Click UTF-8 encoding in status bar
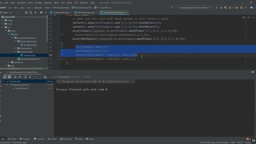The width and height of the screenshot is (256, 144). point(240,142)
